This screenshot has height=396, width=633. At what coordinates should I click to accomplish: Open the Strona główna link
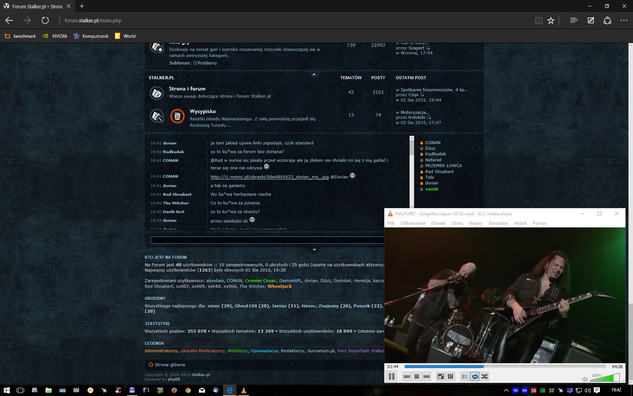coord(170,365)
